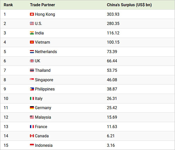This screenshot has width=175, height=150.
Task: Sort by the Rank column header
Action: tap(8, 5)
